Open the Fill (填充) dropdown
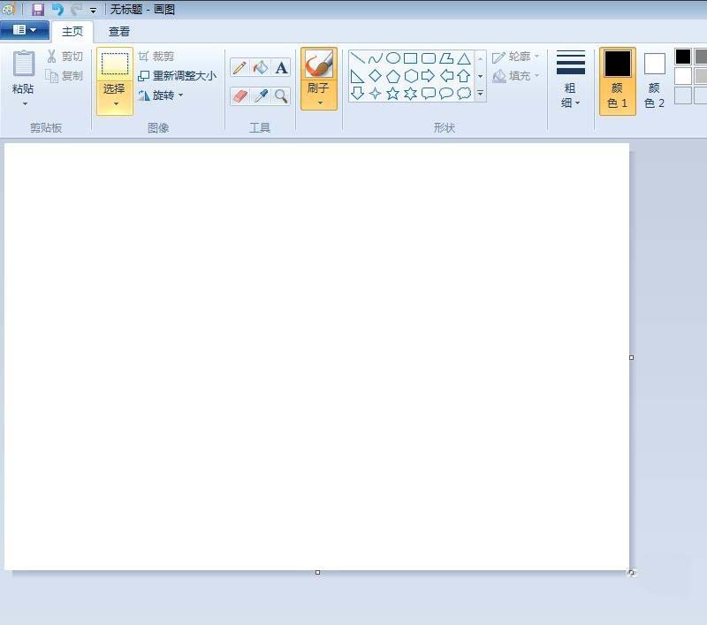 pos(515,76)
